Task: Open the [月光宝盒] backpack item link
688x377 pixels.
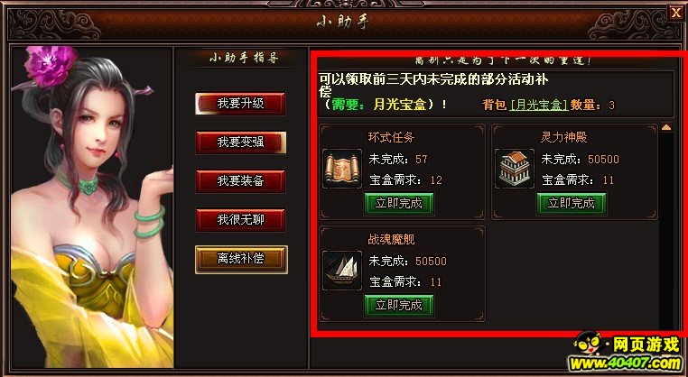Action: pos(539,105)
